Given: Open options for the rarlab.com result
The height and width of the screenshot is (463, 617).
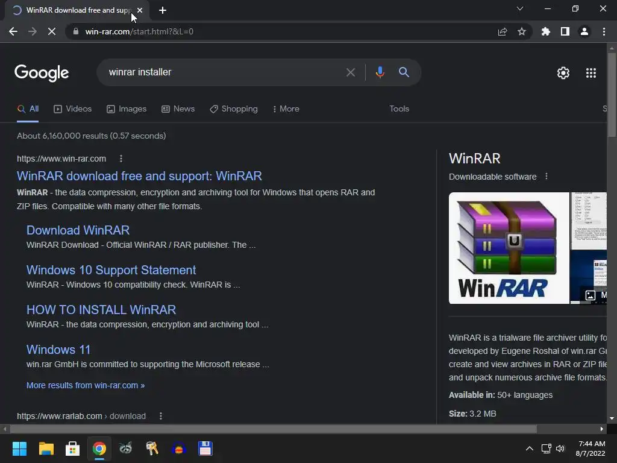Looking at the screenshot, I should (160, 416).
